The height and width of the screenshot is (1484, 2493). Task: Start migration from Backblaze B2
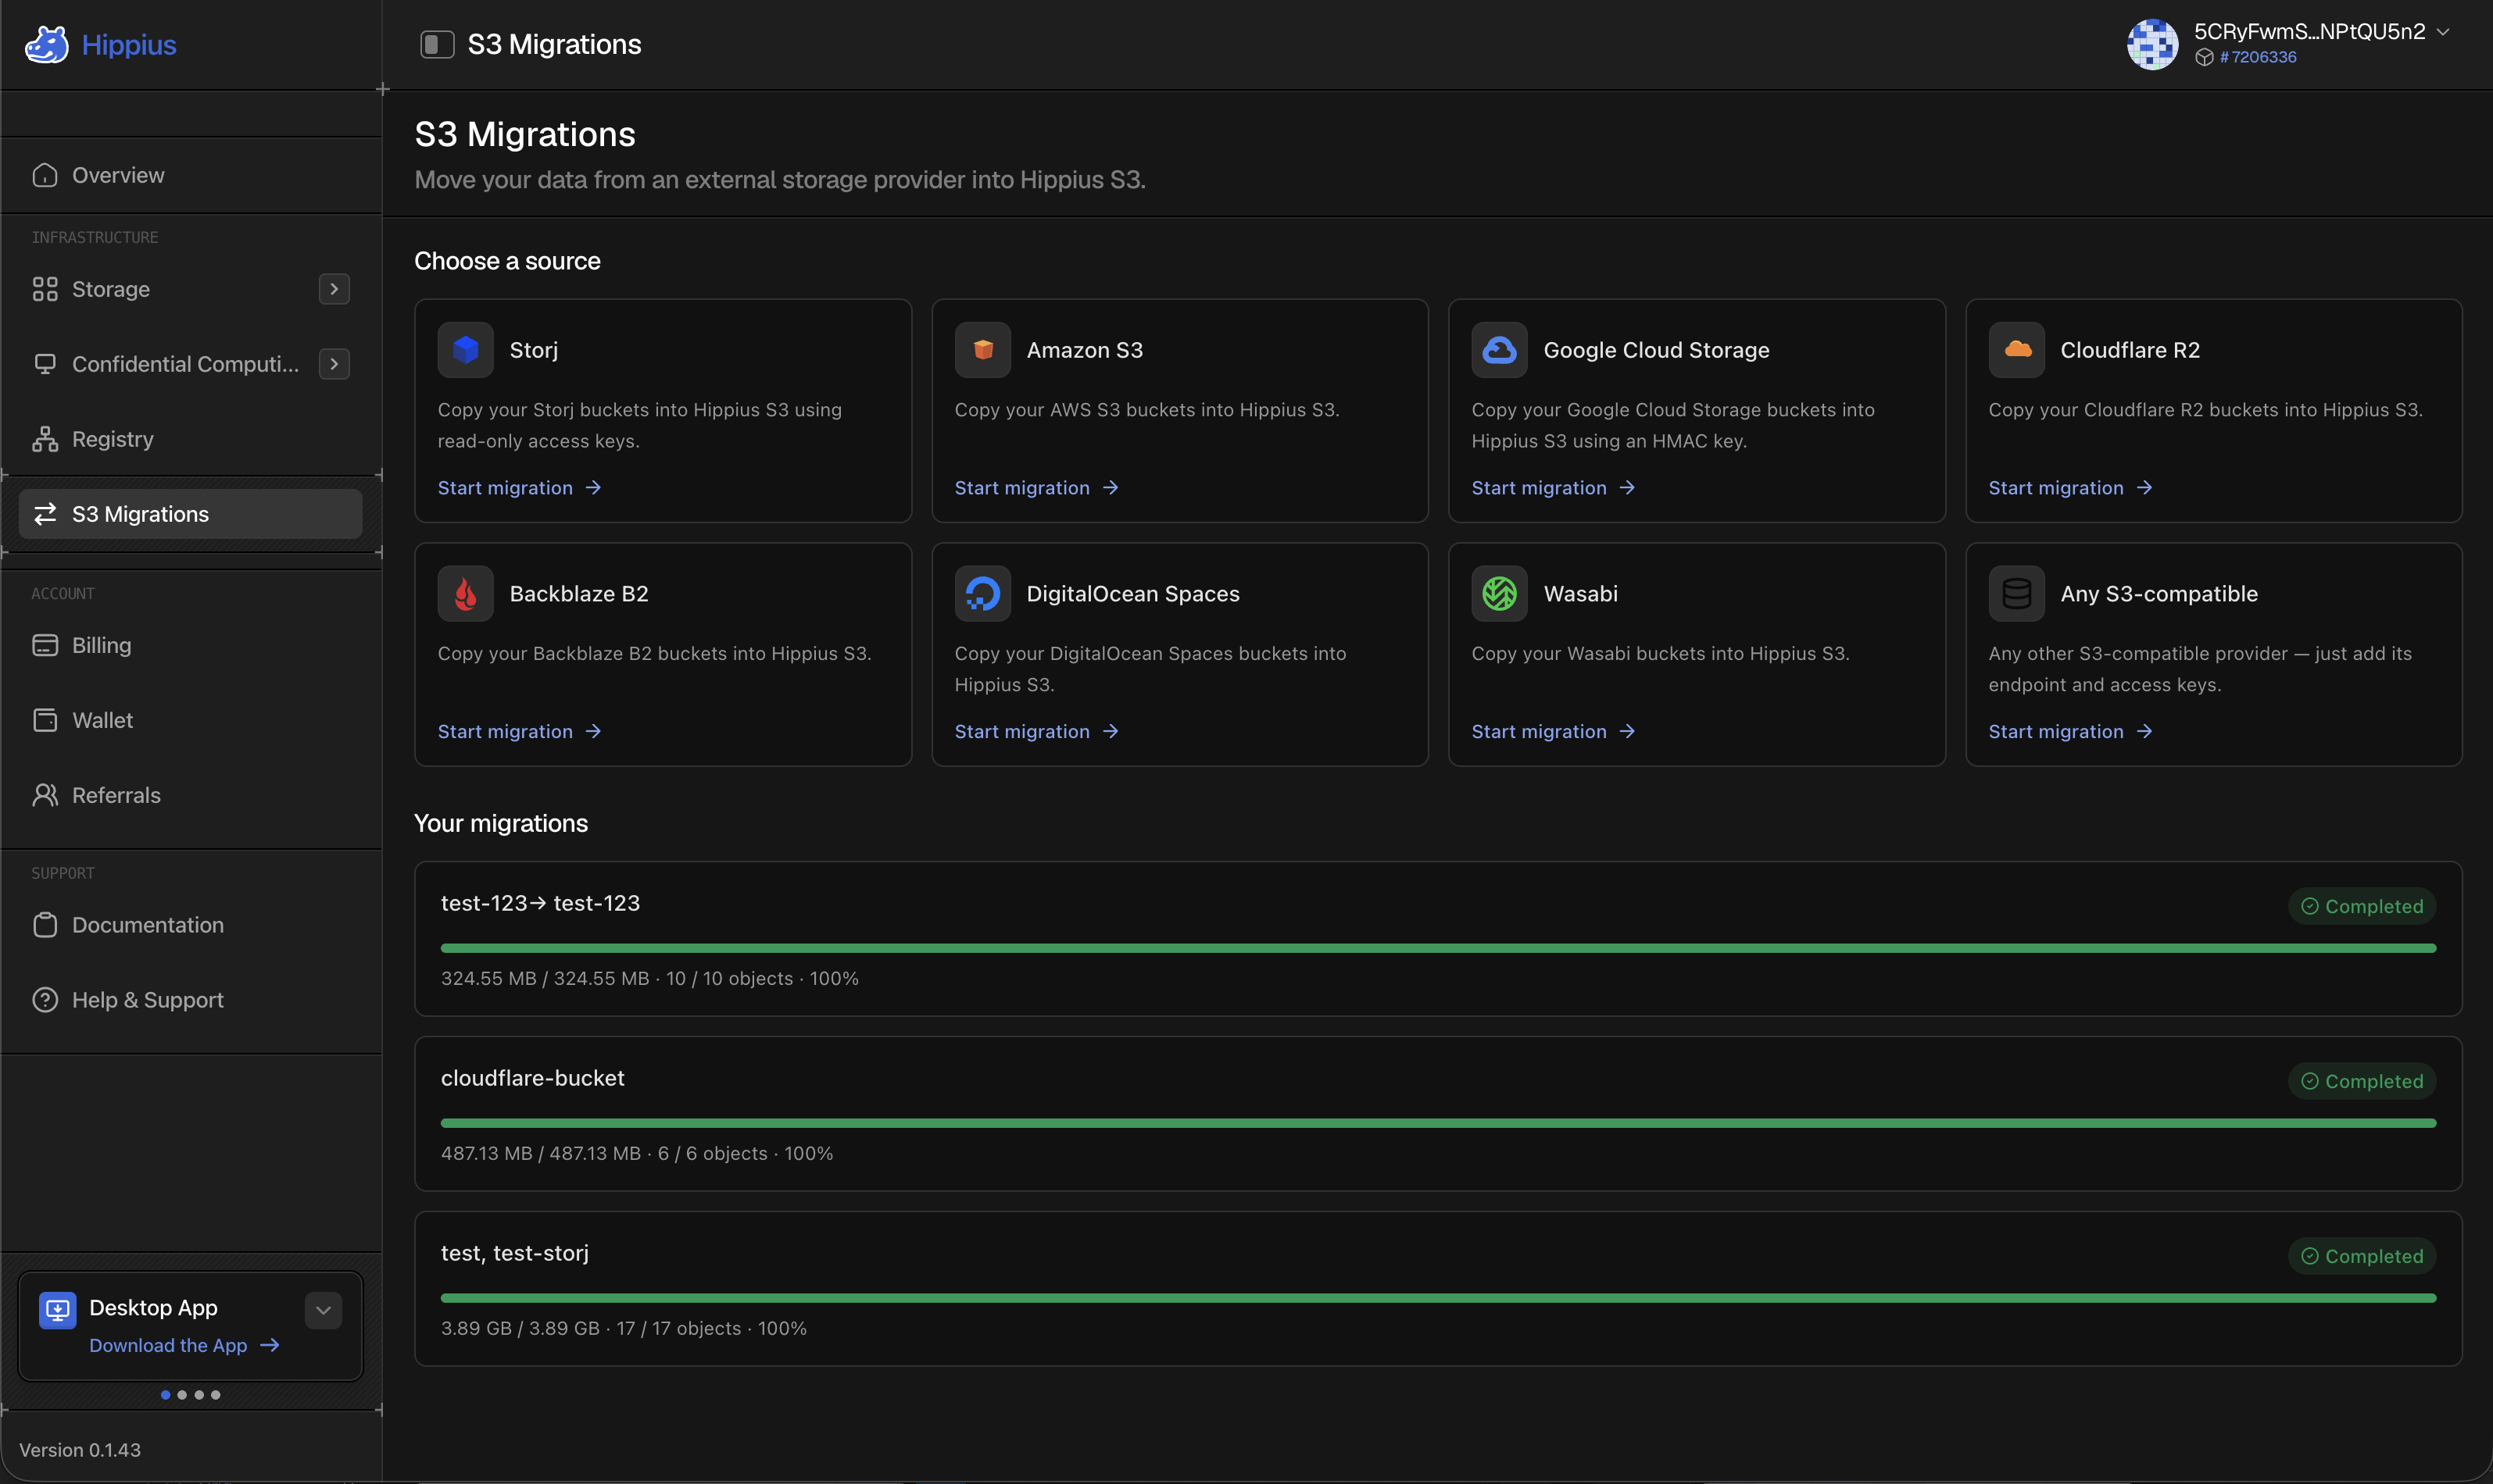519,732
